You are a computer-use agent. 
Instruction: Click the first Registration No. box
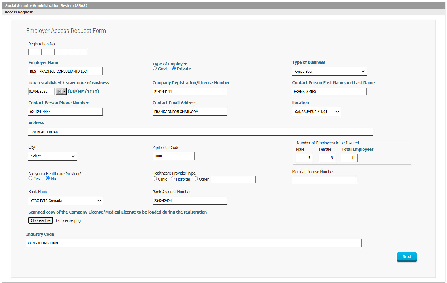(31, 52)
